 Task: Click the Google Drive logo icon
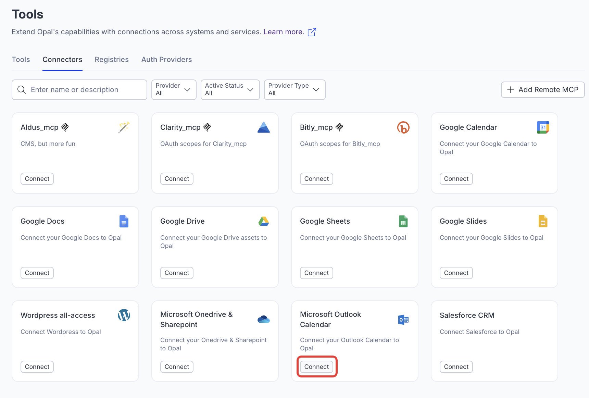(263, 222)
